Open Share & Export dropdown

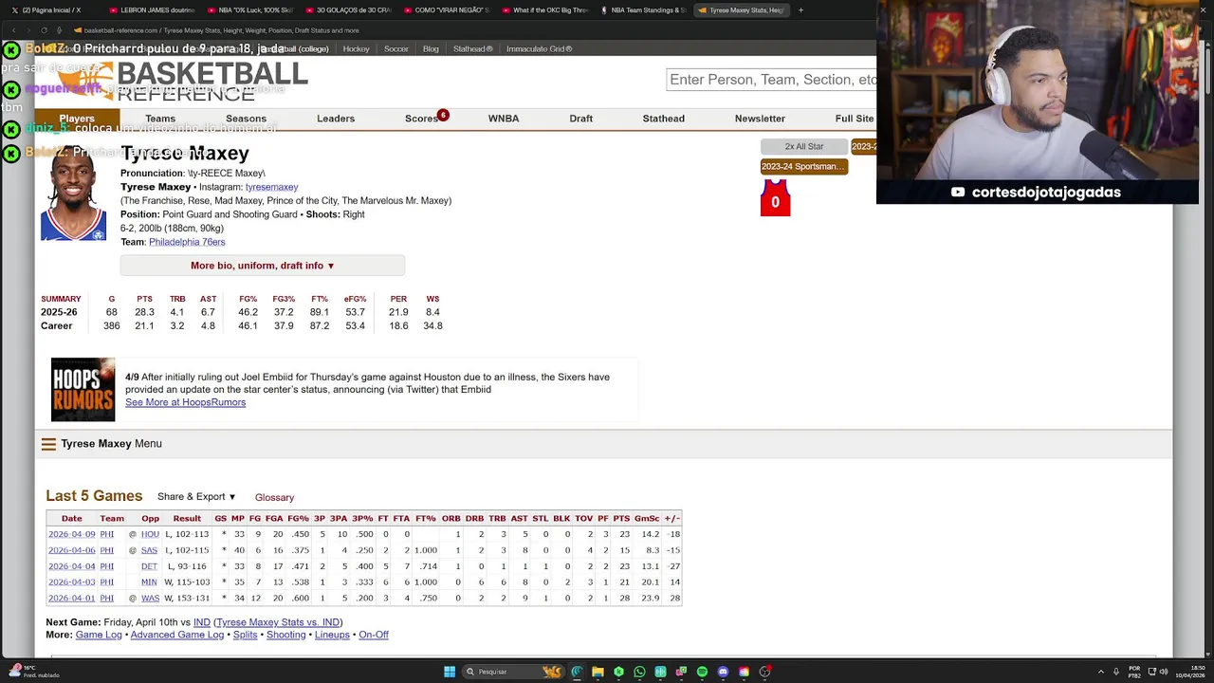[x=196, y=496]
